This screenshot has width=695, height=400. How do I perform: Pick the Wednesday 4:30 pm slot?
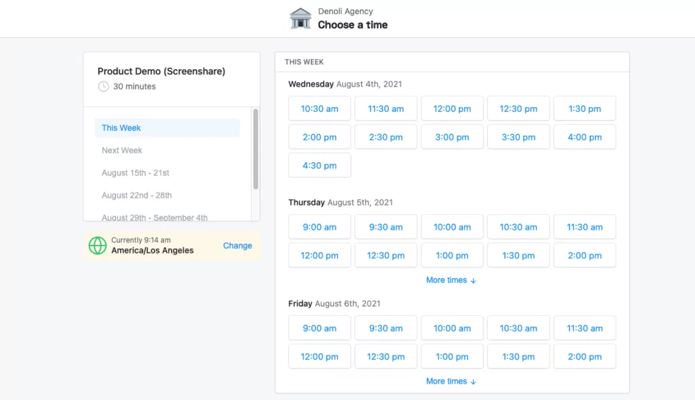coord(320,165)
